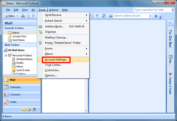Open the New item dropdown arrow
The width and height of the screenshot is (177, 121).
pos(18,16)
